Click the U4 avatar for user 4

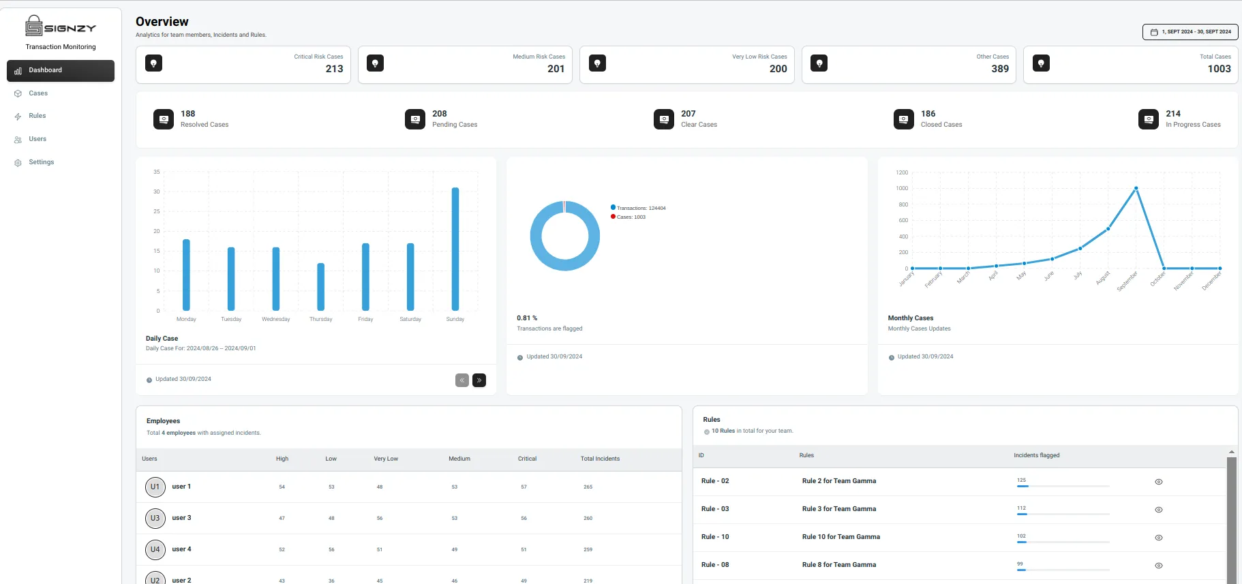(x=155, y=550)
